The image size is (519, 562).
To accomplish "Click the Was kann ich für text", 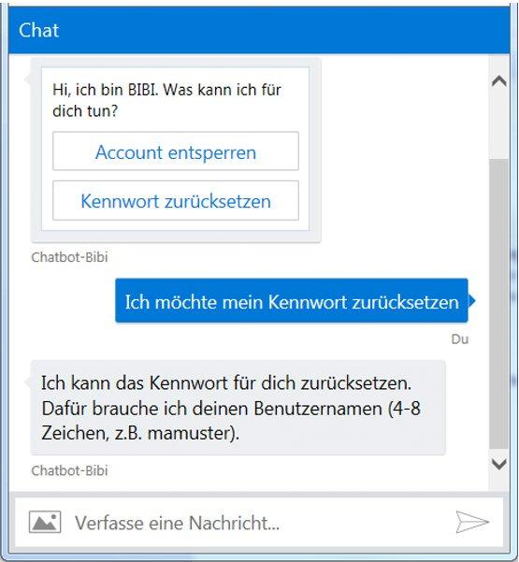I will 223,89.
